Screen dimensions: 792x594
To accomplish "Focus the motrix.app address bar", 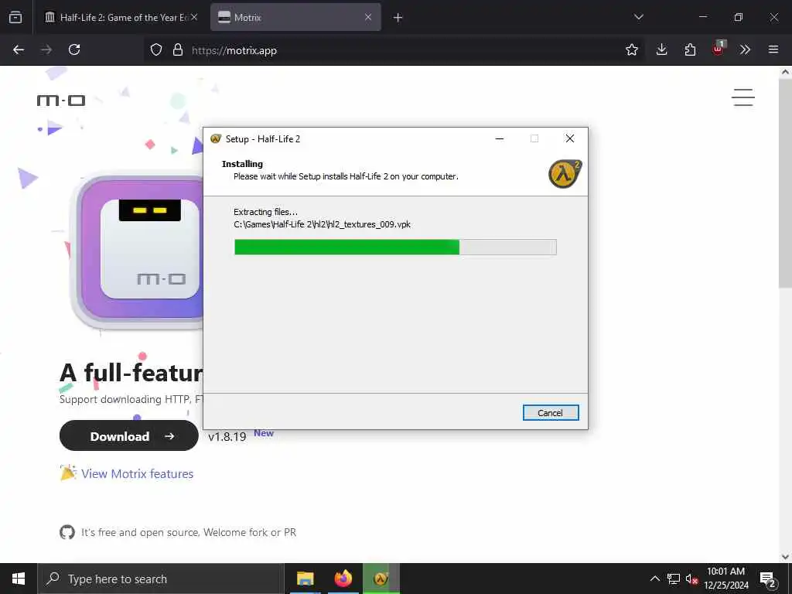I will pos(394,50).
